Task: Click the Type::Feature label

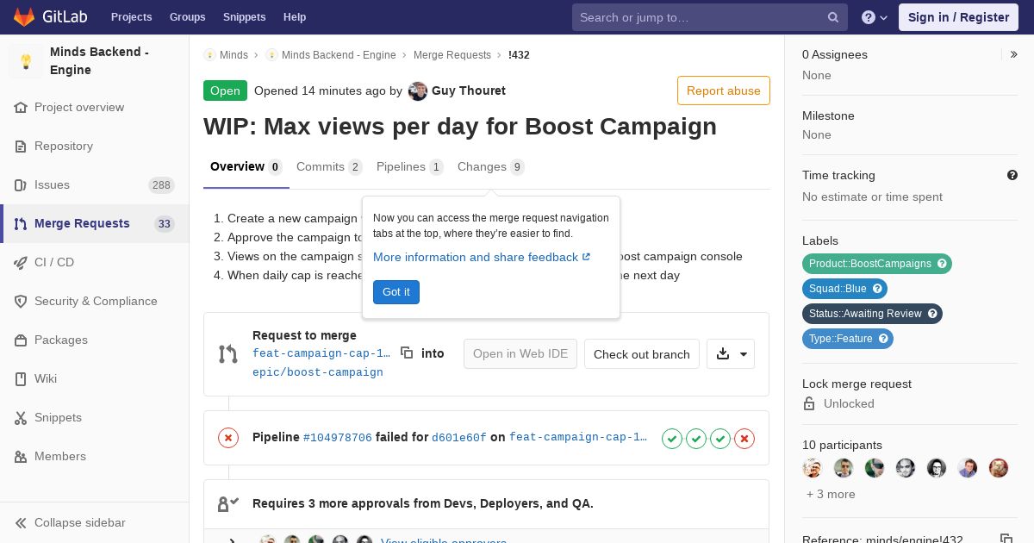Action: (848, 339)
